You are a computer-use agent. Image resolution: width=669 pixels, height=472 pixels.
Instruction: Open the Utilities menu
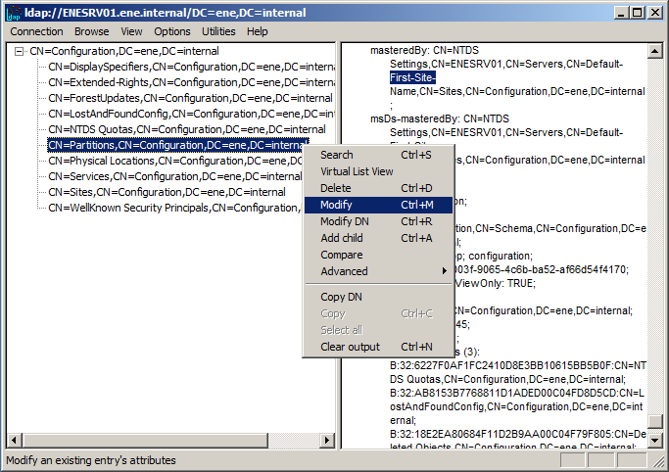(x=218, y=31)
